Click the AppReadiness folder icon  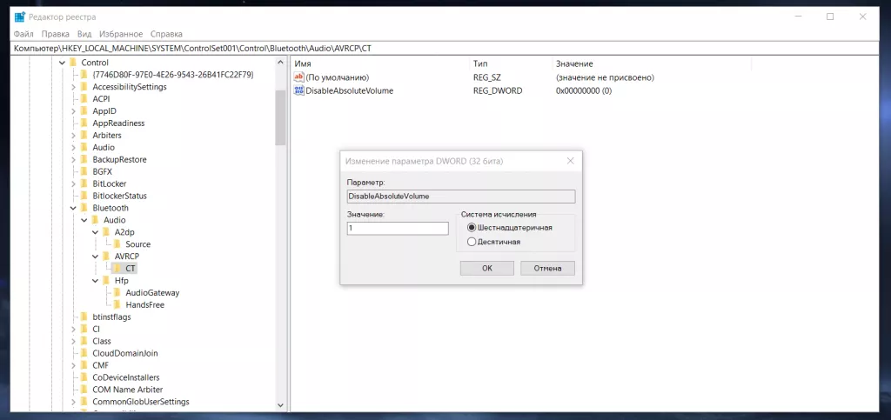[84, 123]
